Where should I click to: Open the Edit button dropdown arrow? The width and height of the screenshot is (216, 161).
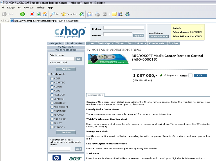[109, 14]
